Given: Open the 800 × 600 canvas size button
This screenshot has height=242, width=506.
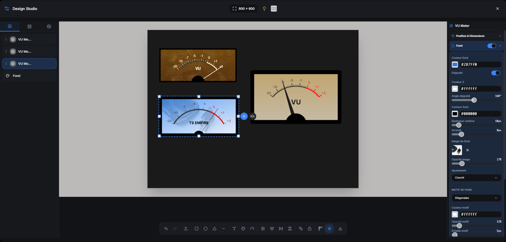Looking at the screenshot, I should (244, 9).
